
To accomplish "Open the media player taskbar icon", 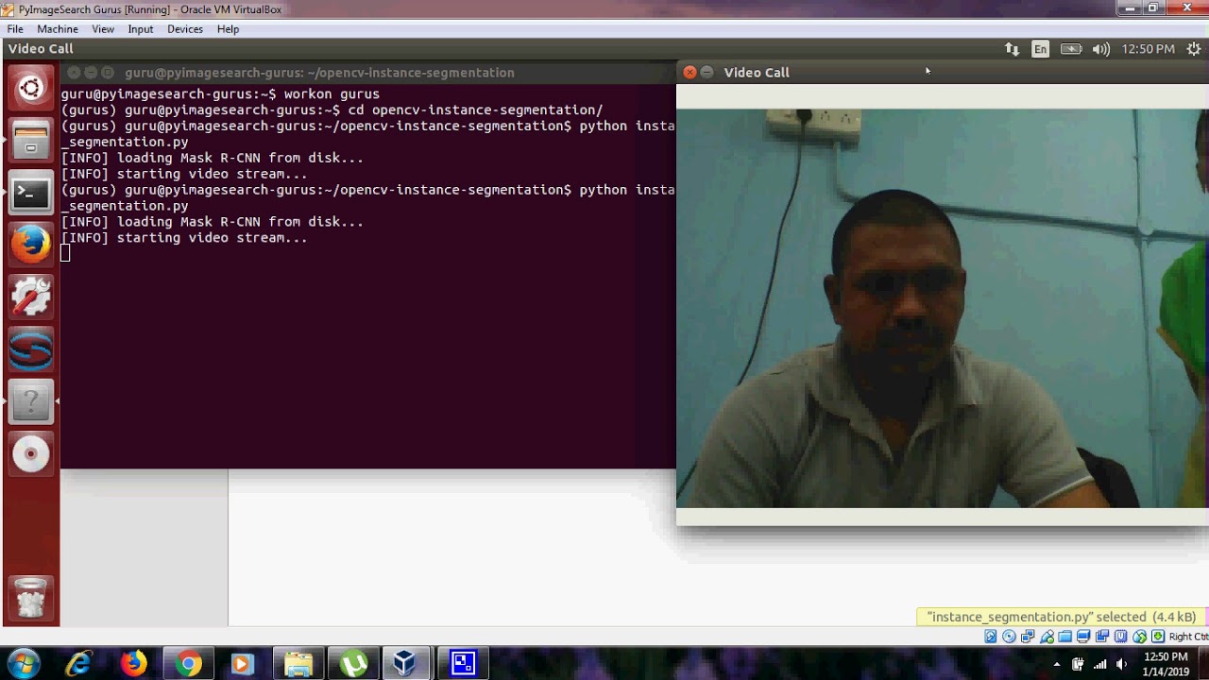I will [242, 664].
